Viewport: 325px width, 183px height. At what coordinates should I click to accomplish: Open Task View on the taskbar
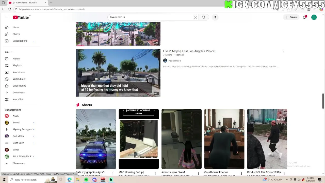61,180
